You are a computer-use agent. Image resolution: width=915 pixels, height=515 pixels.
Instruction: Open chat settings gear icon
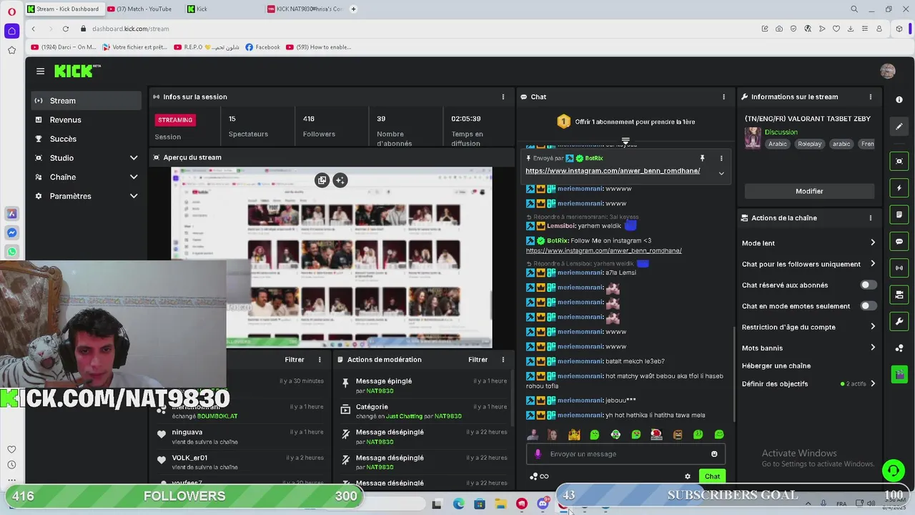(x=688, y=476)
